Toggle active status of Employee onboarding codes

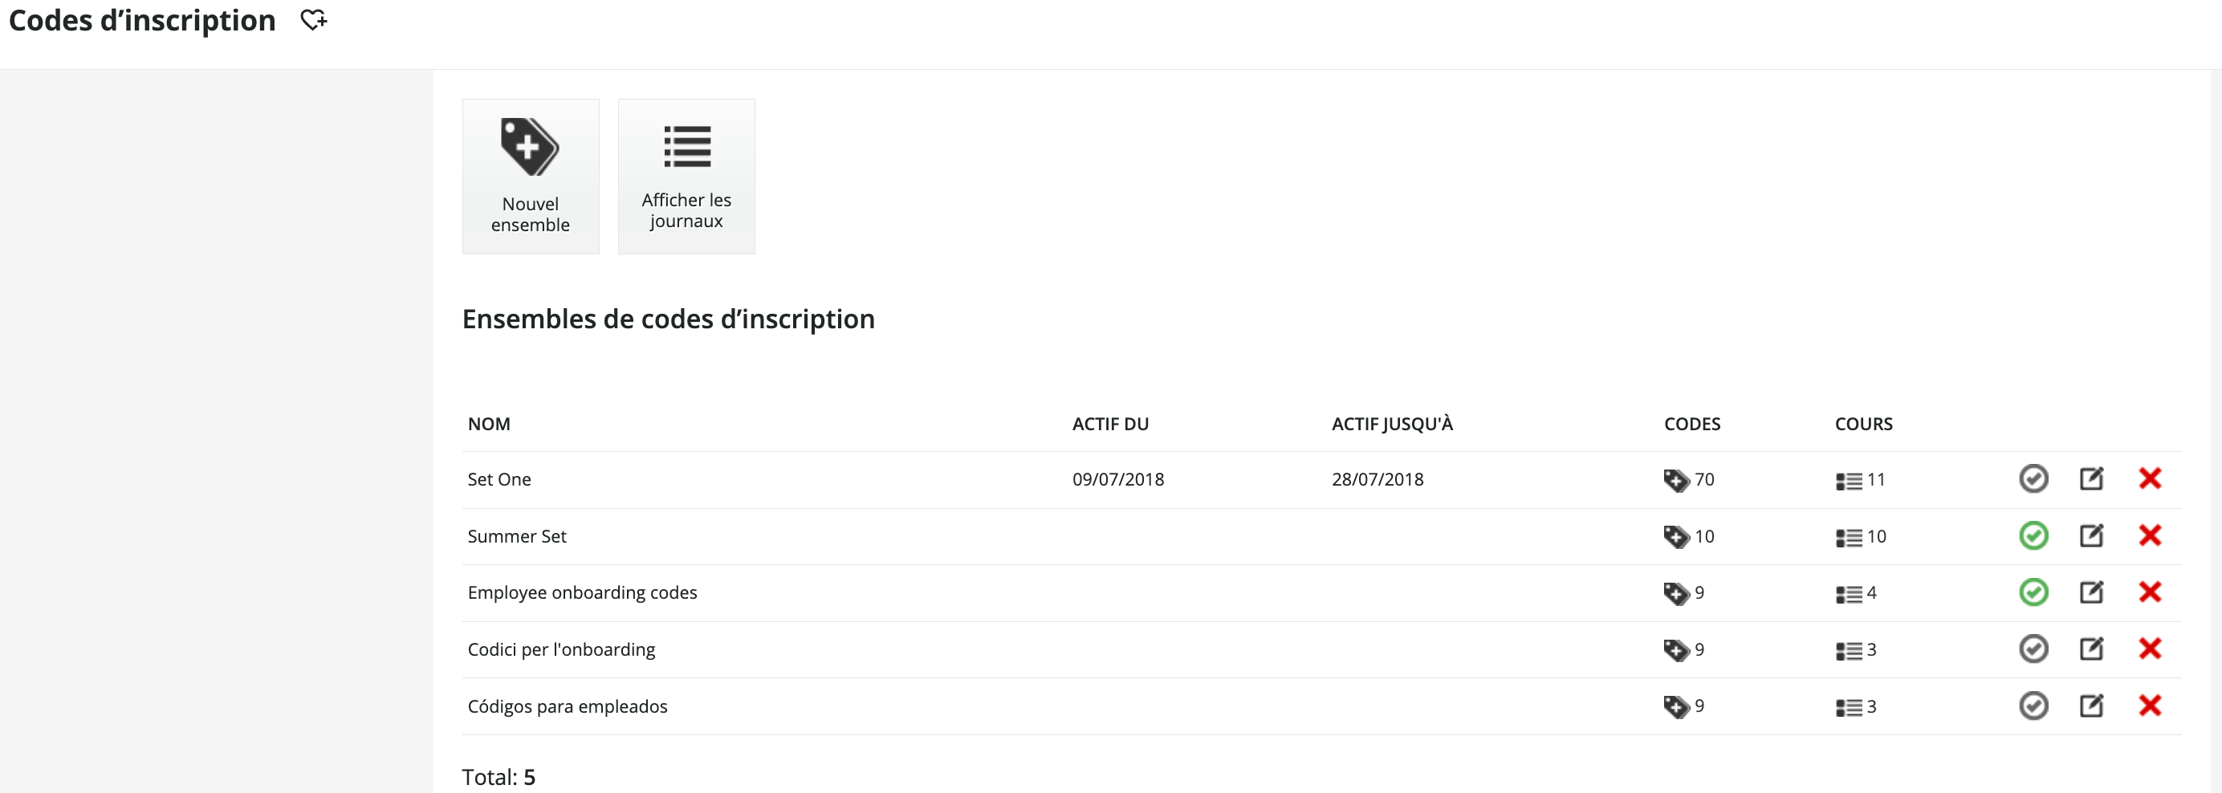(2033, 592)
